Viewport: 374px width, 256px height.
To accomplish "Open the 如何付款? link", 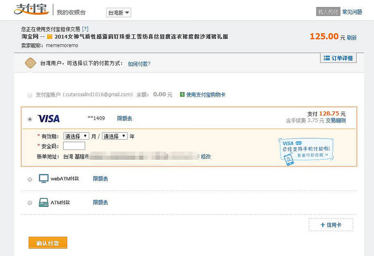I will click(x=139, y=64).
